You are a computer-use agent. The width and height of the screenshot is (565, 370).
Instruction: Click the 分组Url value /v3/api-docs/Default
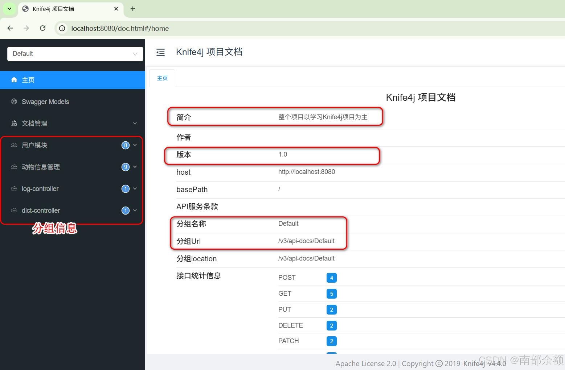tap(306, 241)
